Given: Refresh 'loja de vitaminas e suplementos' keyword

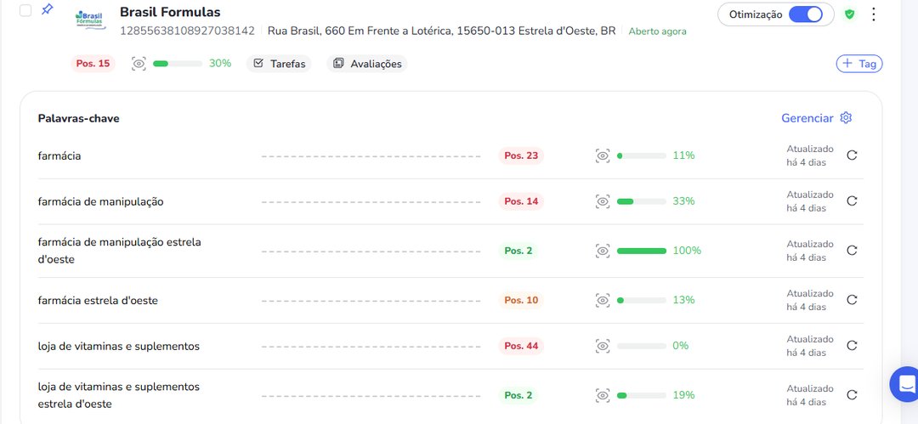Looking at the screenshot, I should point(852,346).
